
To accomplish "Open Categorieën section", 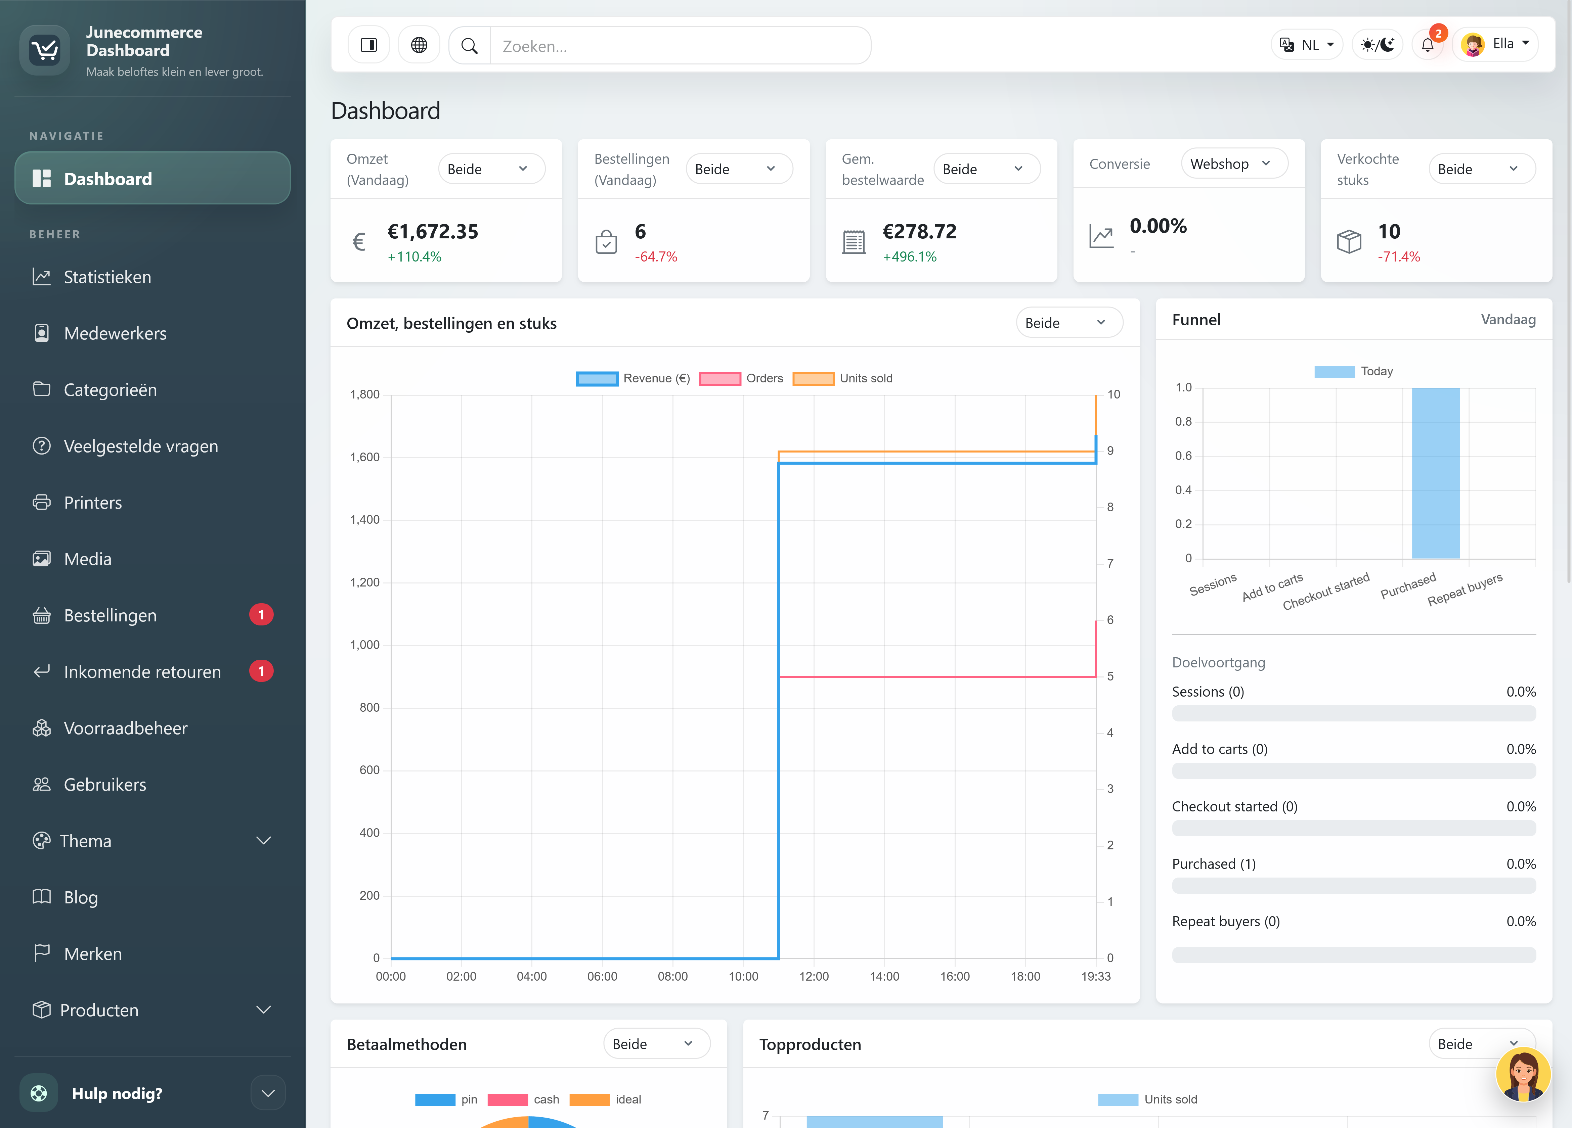I will (152, 390).
